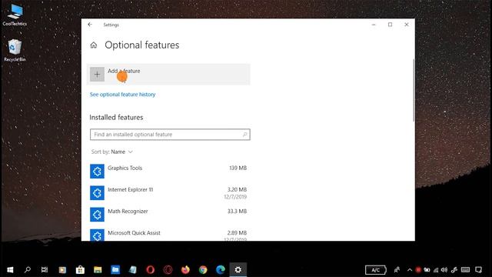Click the search magnifier in the feature search box
Image resolution: width=492 pixels, height=277 pixels.
click(x=244, y=135)
